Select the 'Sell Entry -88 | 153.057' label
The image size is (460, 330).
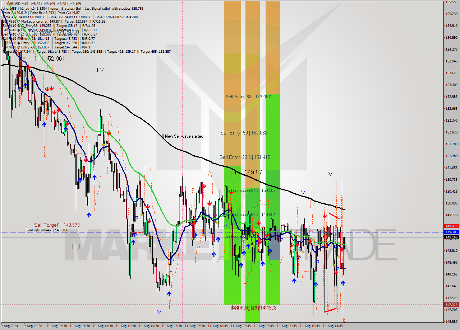tap(248, 96)
